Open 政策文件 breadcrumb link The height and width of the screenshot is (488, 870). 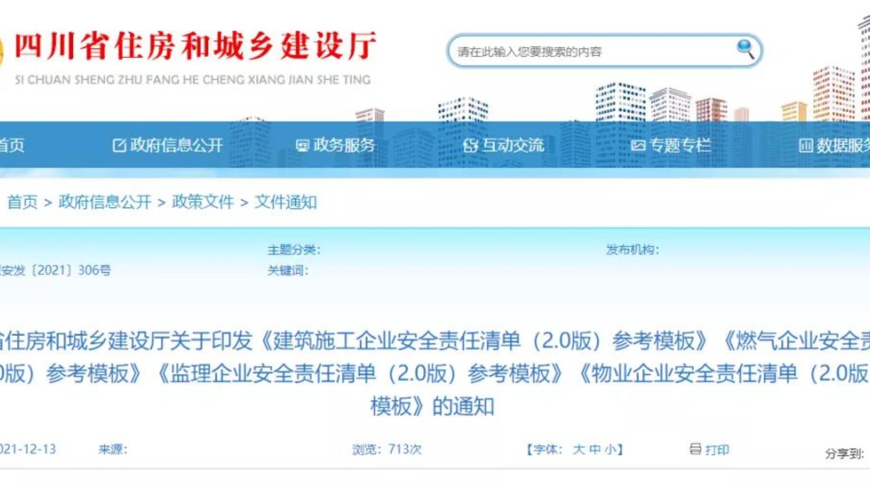(x=203, y=202)
